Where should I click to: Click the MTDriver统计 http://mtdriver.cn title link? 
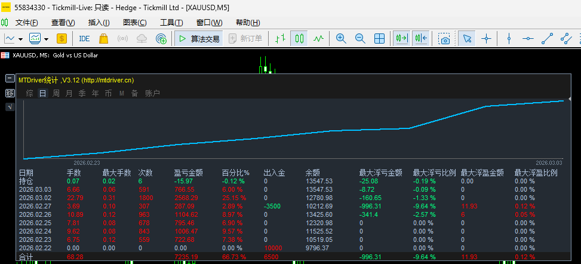[76, 80]
